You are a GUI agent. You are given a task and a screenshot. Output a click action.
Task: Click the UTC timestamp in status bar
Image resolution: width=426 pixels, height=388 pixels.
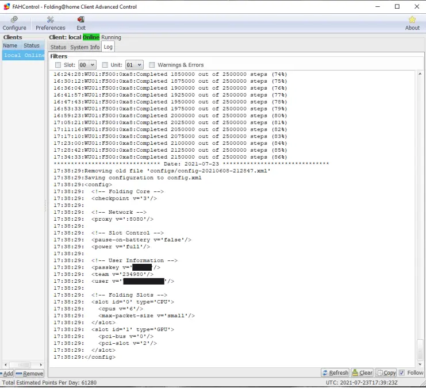click(x=362, y=383)
